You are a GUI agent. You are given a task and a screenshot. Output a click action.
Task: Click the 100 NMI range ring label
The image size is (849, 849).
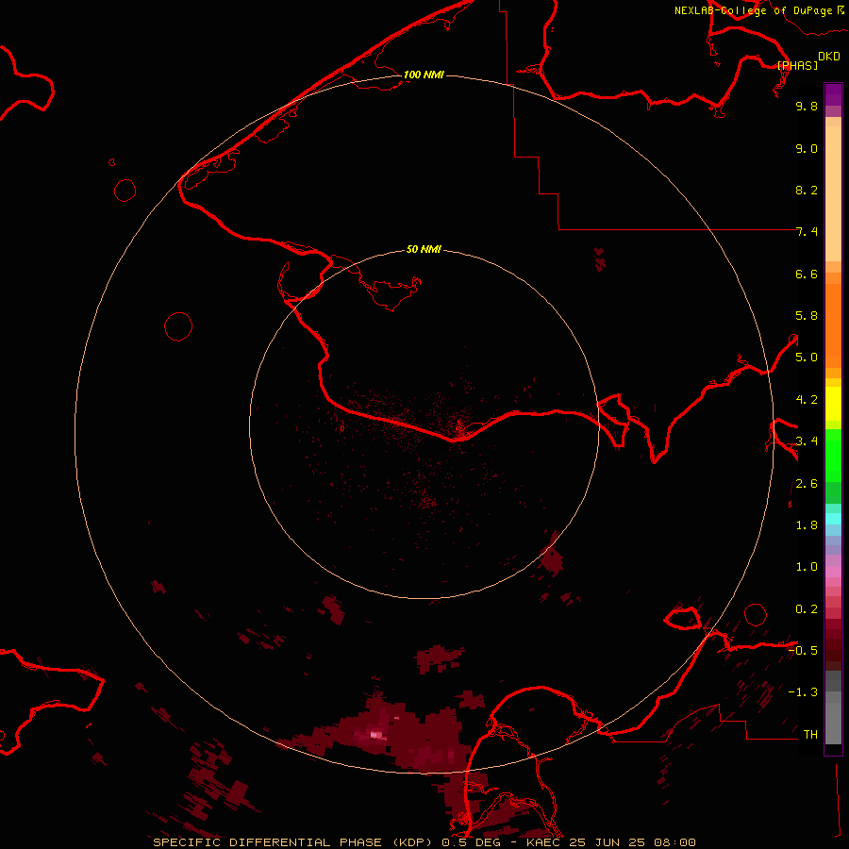coord(424,75)
